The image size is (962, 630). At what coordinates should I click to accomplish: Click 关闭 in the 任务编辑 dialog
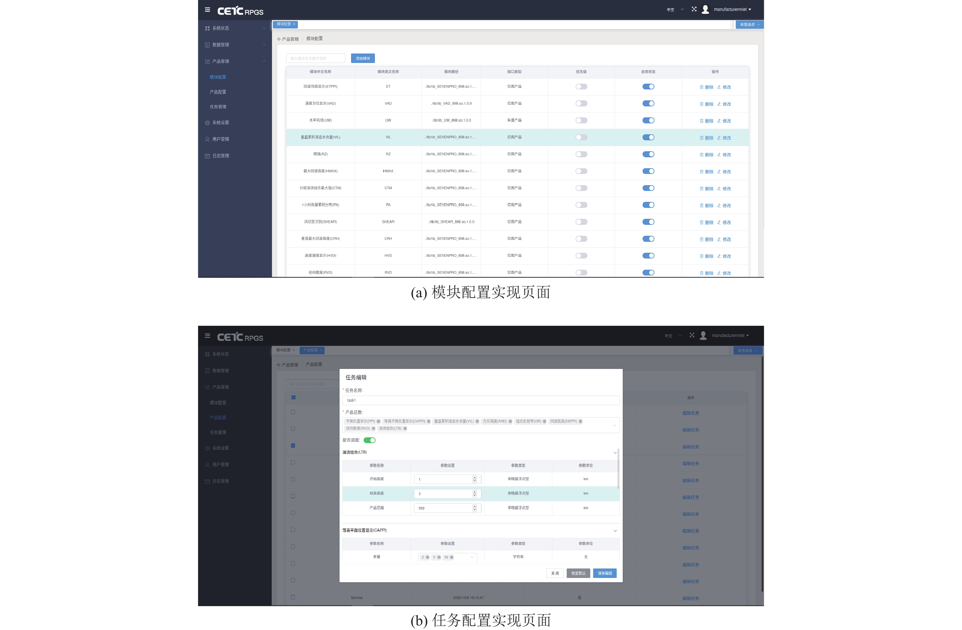pos(555,573)
